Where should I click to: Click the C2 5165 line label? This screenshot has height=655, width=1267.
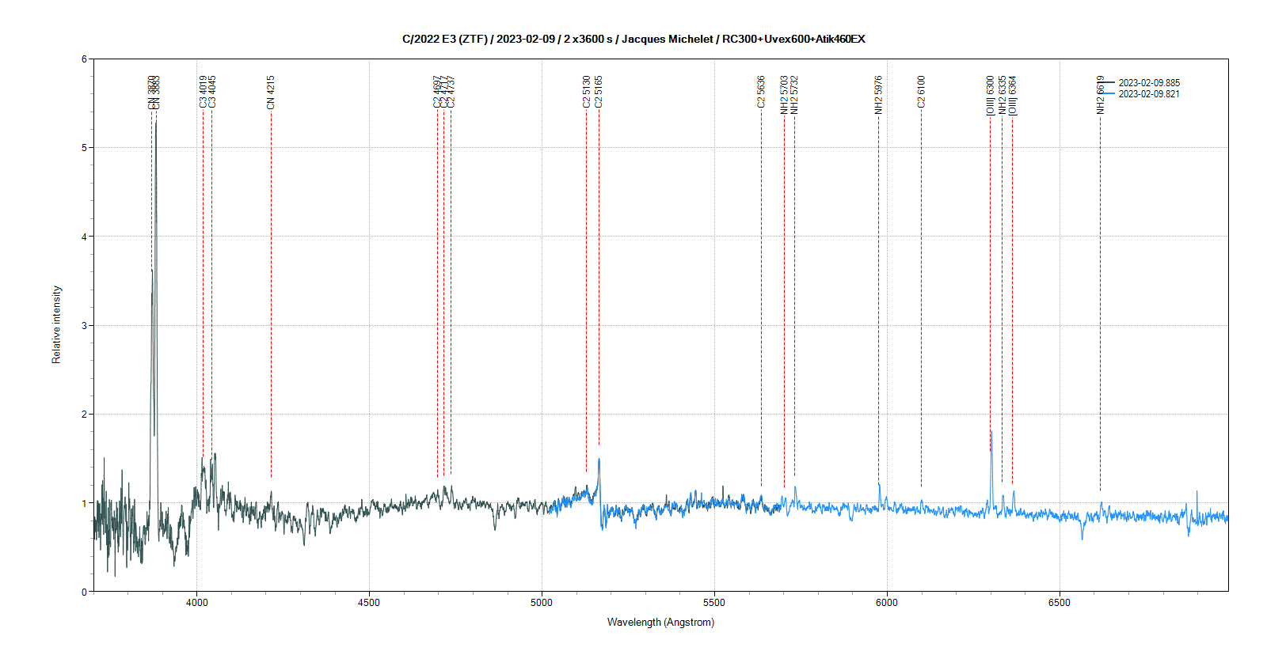(x=599, y=92)
